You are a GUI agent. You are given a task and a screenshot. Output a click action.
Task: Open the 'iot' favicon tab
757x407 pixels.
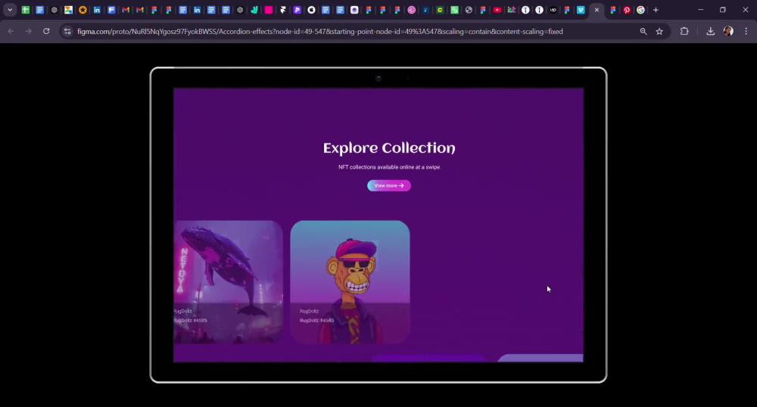click(x=511, y=10)
